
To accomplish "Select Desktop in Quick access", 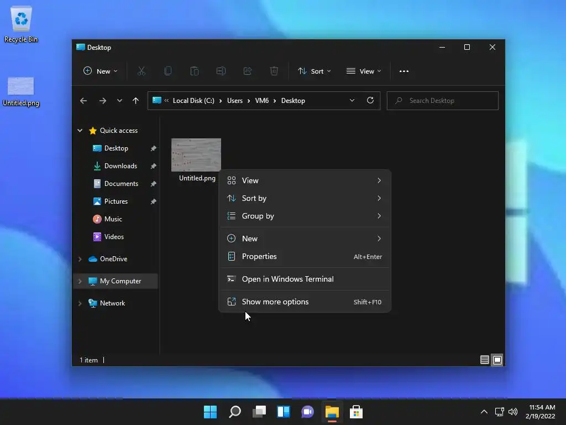I will pyautogui.click(x=116, y=148).
